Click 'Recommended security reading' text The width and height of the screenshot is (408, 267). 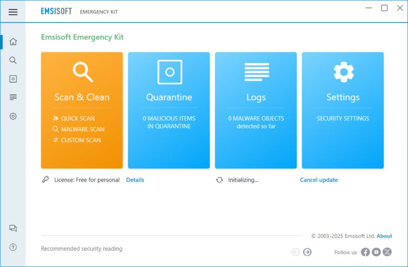(82, 249)
